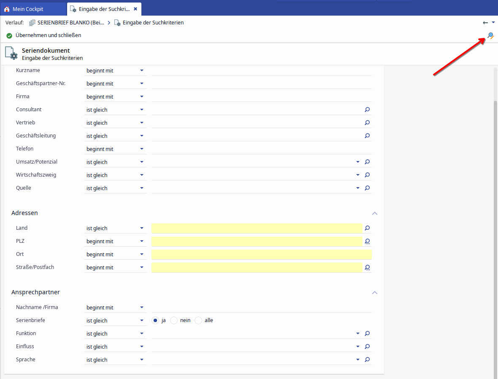
Task: Open lookup for Geschäftsleitung field
Action: tap(367, 136)
